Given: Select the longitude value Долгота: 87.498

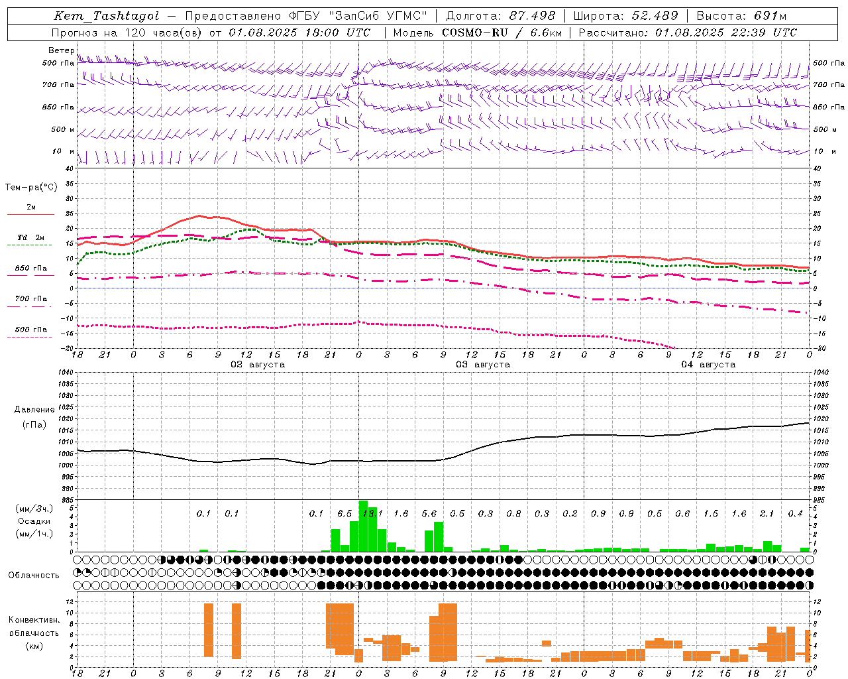Looking at the screenshot, I should [501, 16].
